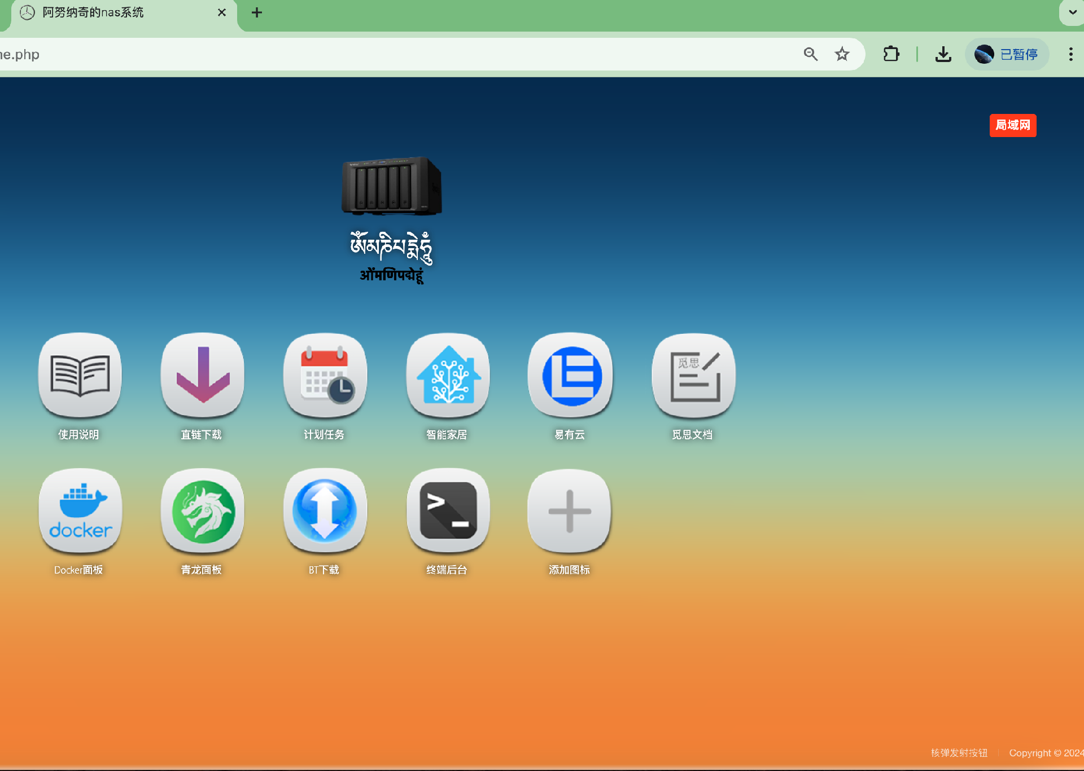Open the 青龙面板 dragon icon
This screenshot has height=771, width=1084.
pos(202,510)
